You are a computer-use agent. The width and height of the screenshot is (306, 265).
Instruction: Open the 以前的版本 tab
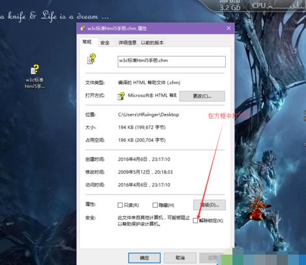[x=152, y=43]
